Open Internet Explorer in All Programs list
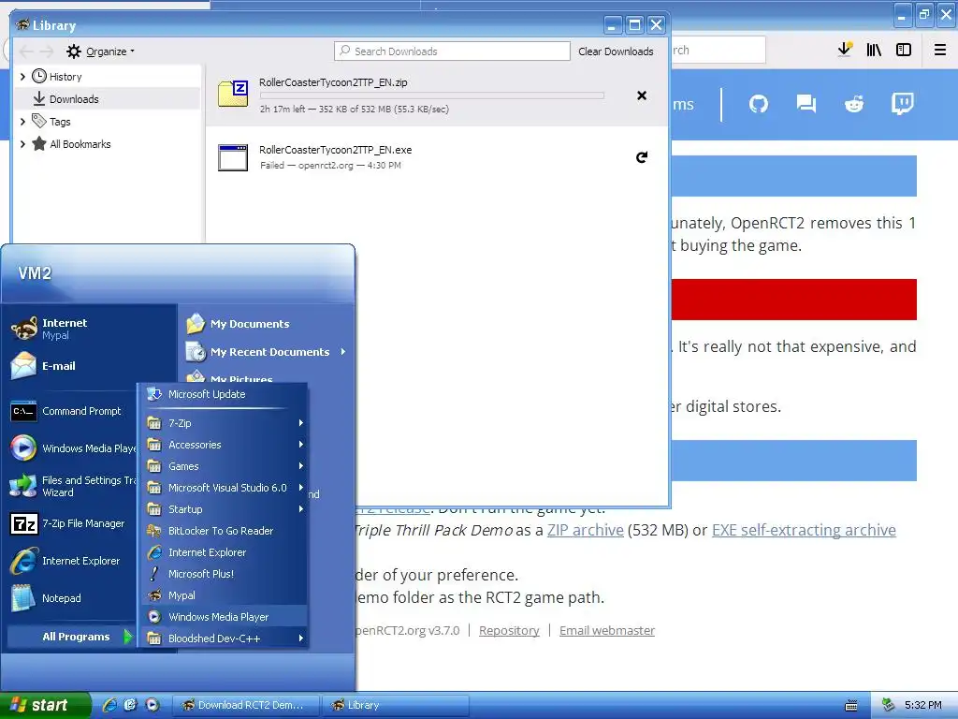 (223, 552)
